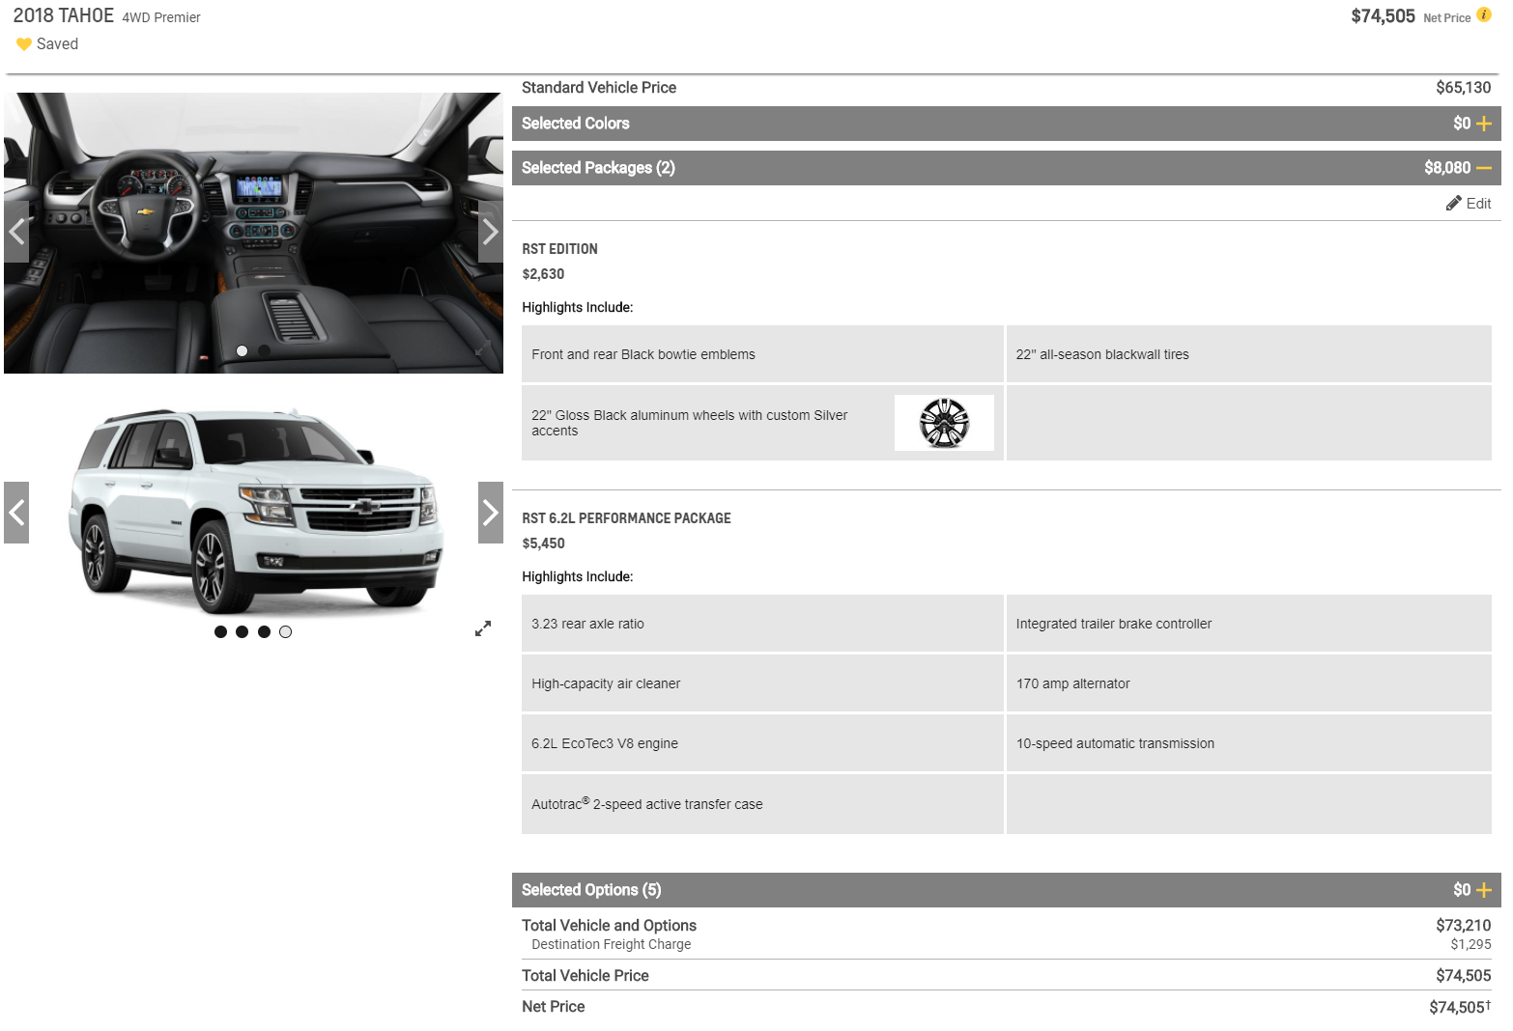The height and width of the screenshot is (1031, 1513).
Task: Click 'Front and rear Black bowtie emblems'
Action: 643,354
